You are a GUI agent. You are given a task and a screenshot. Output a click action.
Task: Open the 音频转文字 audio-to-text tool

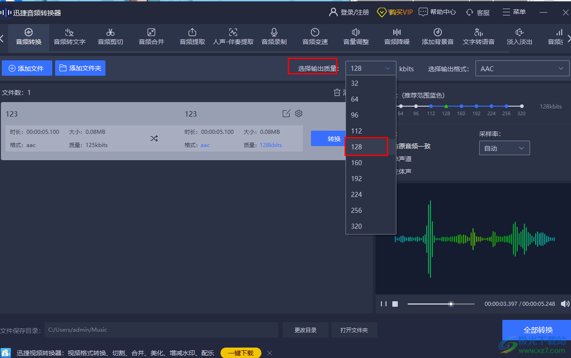pos(70,37)
